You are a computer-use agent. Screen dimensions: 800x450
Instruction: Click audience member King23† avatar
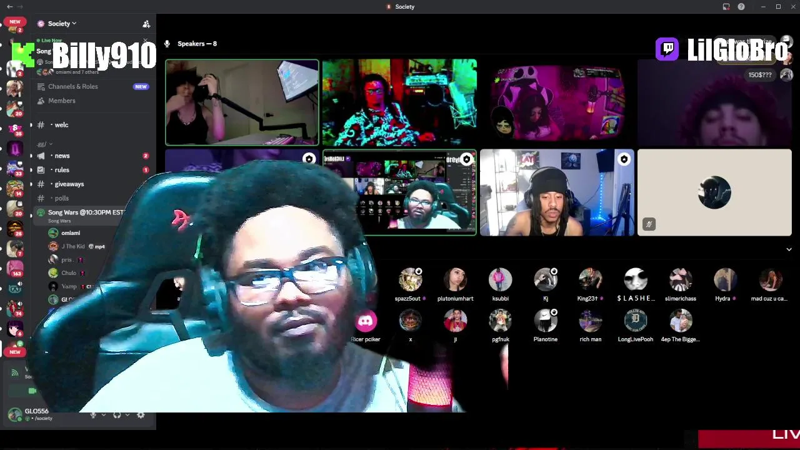click(x=591, y=280)
